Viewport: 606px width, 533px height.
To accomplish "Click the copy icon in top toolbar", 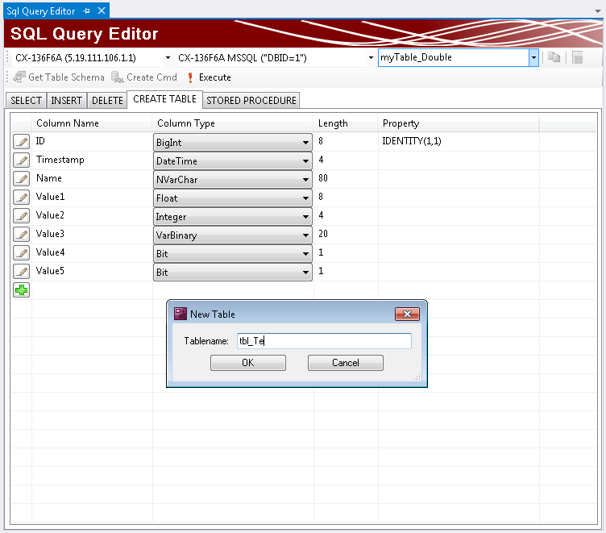I will pos(554,57).
